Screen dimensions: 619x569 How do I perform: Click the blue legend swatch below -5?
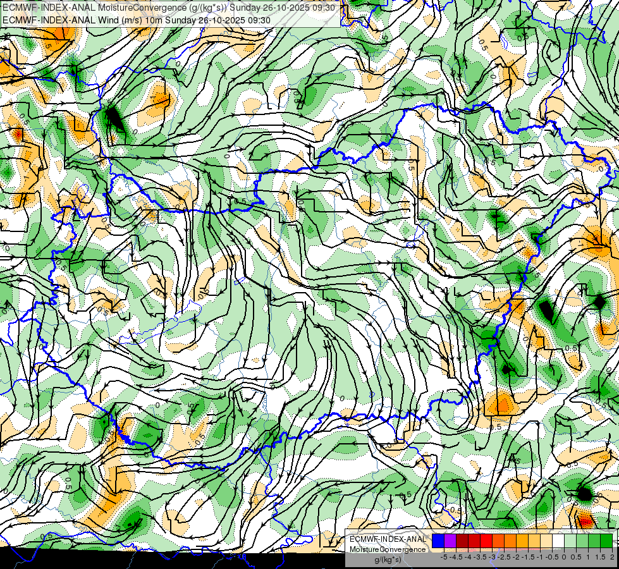click(x=438, y=541)
